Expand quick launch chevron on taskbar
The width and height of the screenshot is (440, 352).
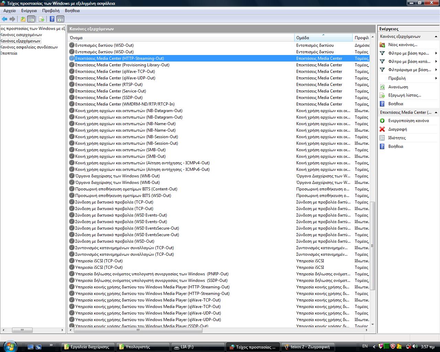point(51,345)
